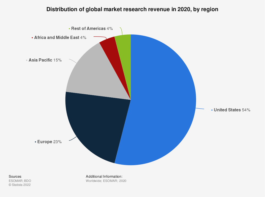Click the green bullet before Rest of Americas
The height and width of the screenshot is (197, 265).
point(69,29)
